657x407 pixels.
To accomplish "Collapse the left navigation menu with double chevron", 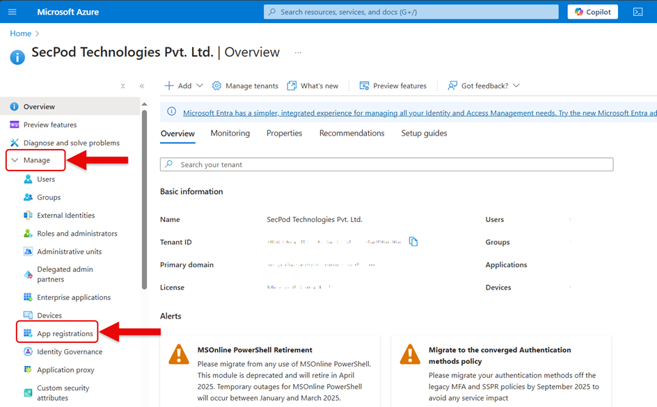I will 142,86.
